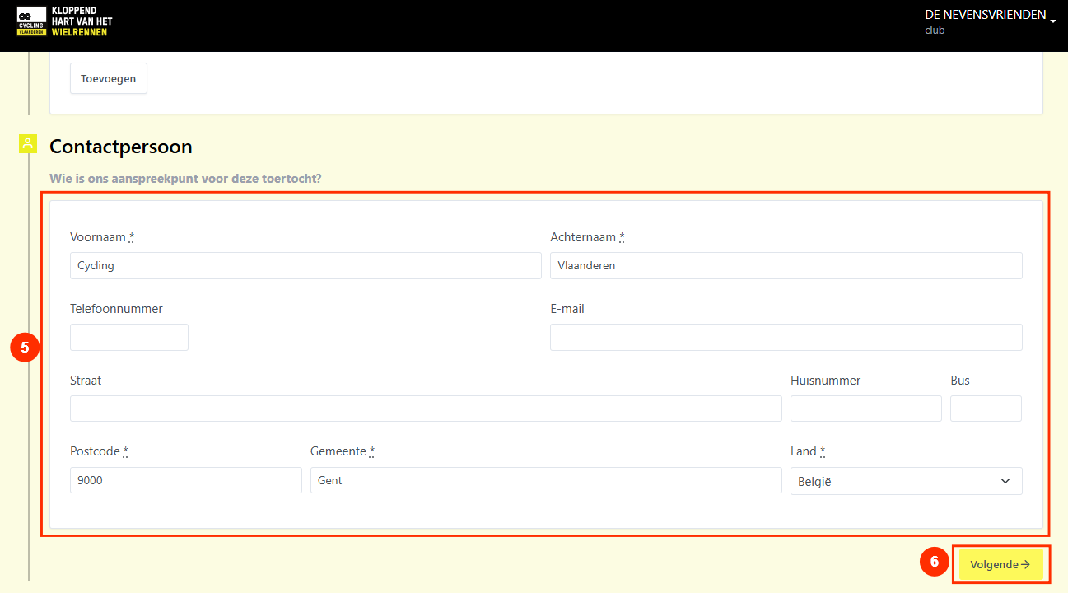The width and height of the screenshot is (1068, 593).
Task: Click the Telefoonnummer label
Action: pyautogui.click(x=116, y=309)
